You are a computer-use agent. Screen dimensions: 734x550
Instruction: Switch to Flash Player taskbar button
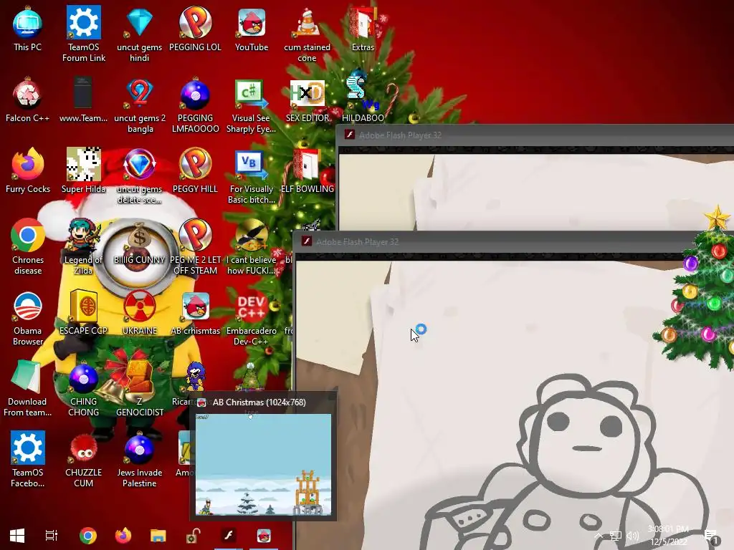click(229, 536)
